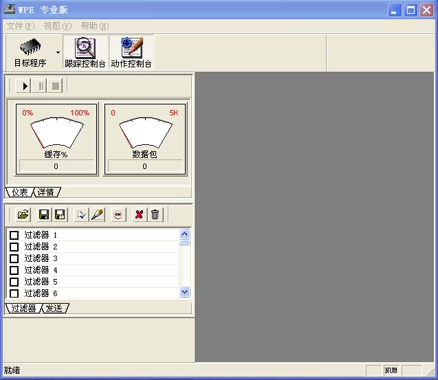This screenshot has height=380, width=438.
Task: Open the 视图(V) menu
Action: pyautogui.click(x=58, y=26)
